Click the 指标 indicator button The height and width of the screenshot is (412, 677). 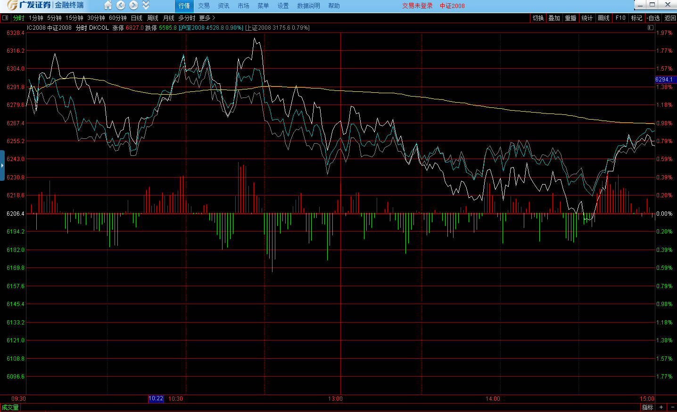click(x=648, y=407)
